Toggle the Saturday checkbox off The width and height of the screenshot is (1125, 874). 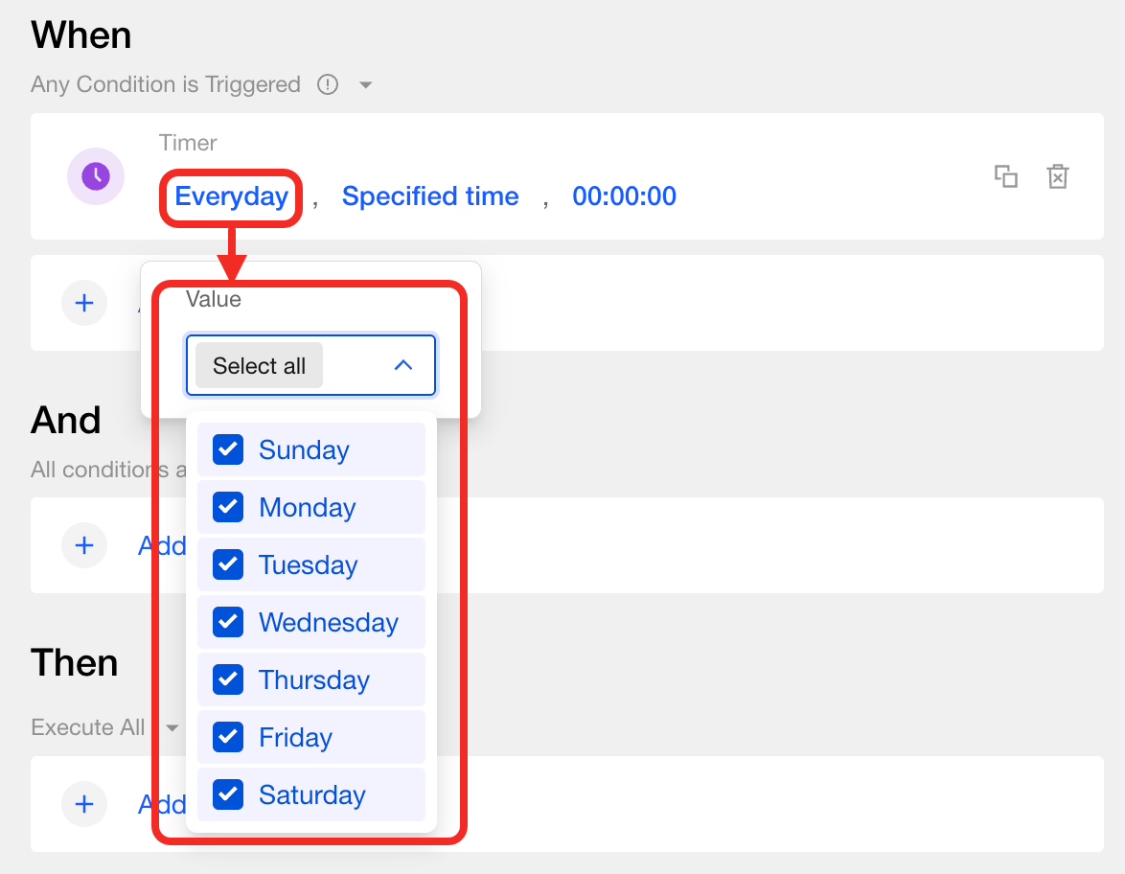click(228, 794)
